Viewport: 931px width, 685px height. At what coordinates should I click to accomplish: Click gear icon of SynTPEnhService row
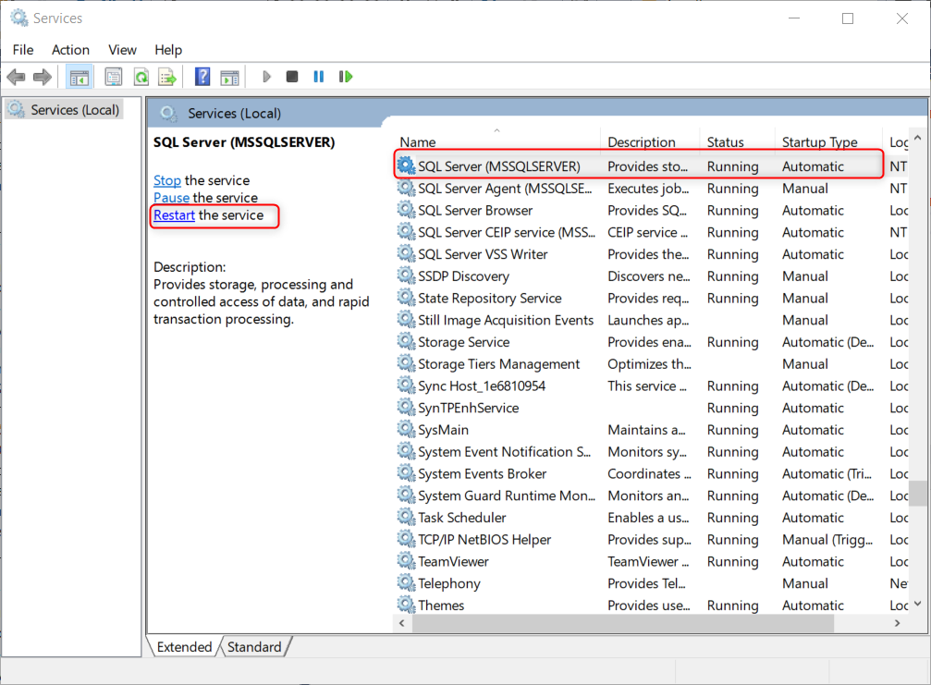coord(406,408)
